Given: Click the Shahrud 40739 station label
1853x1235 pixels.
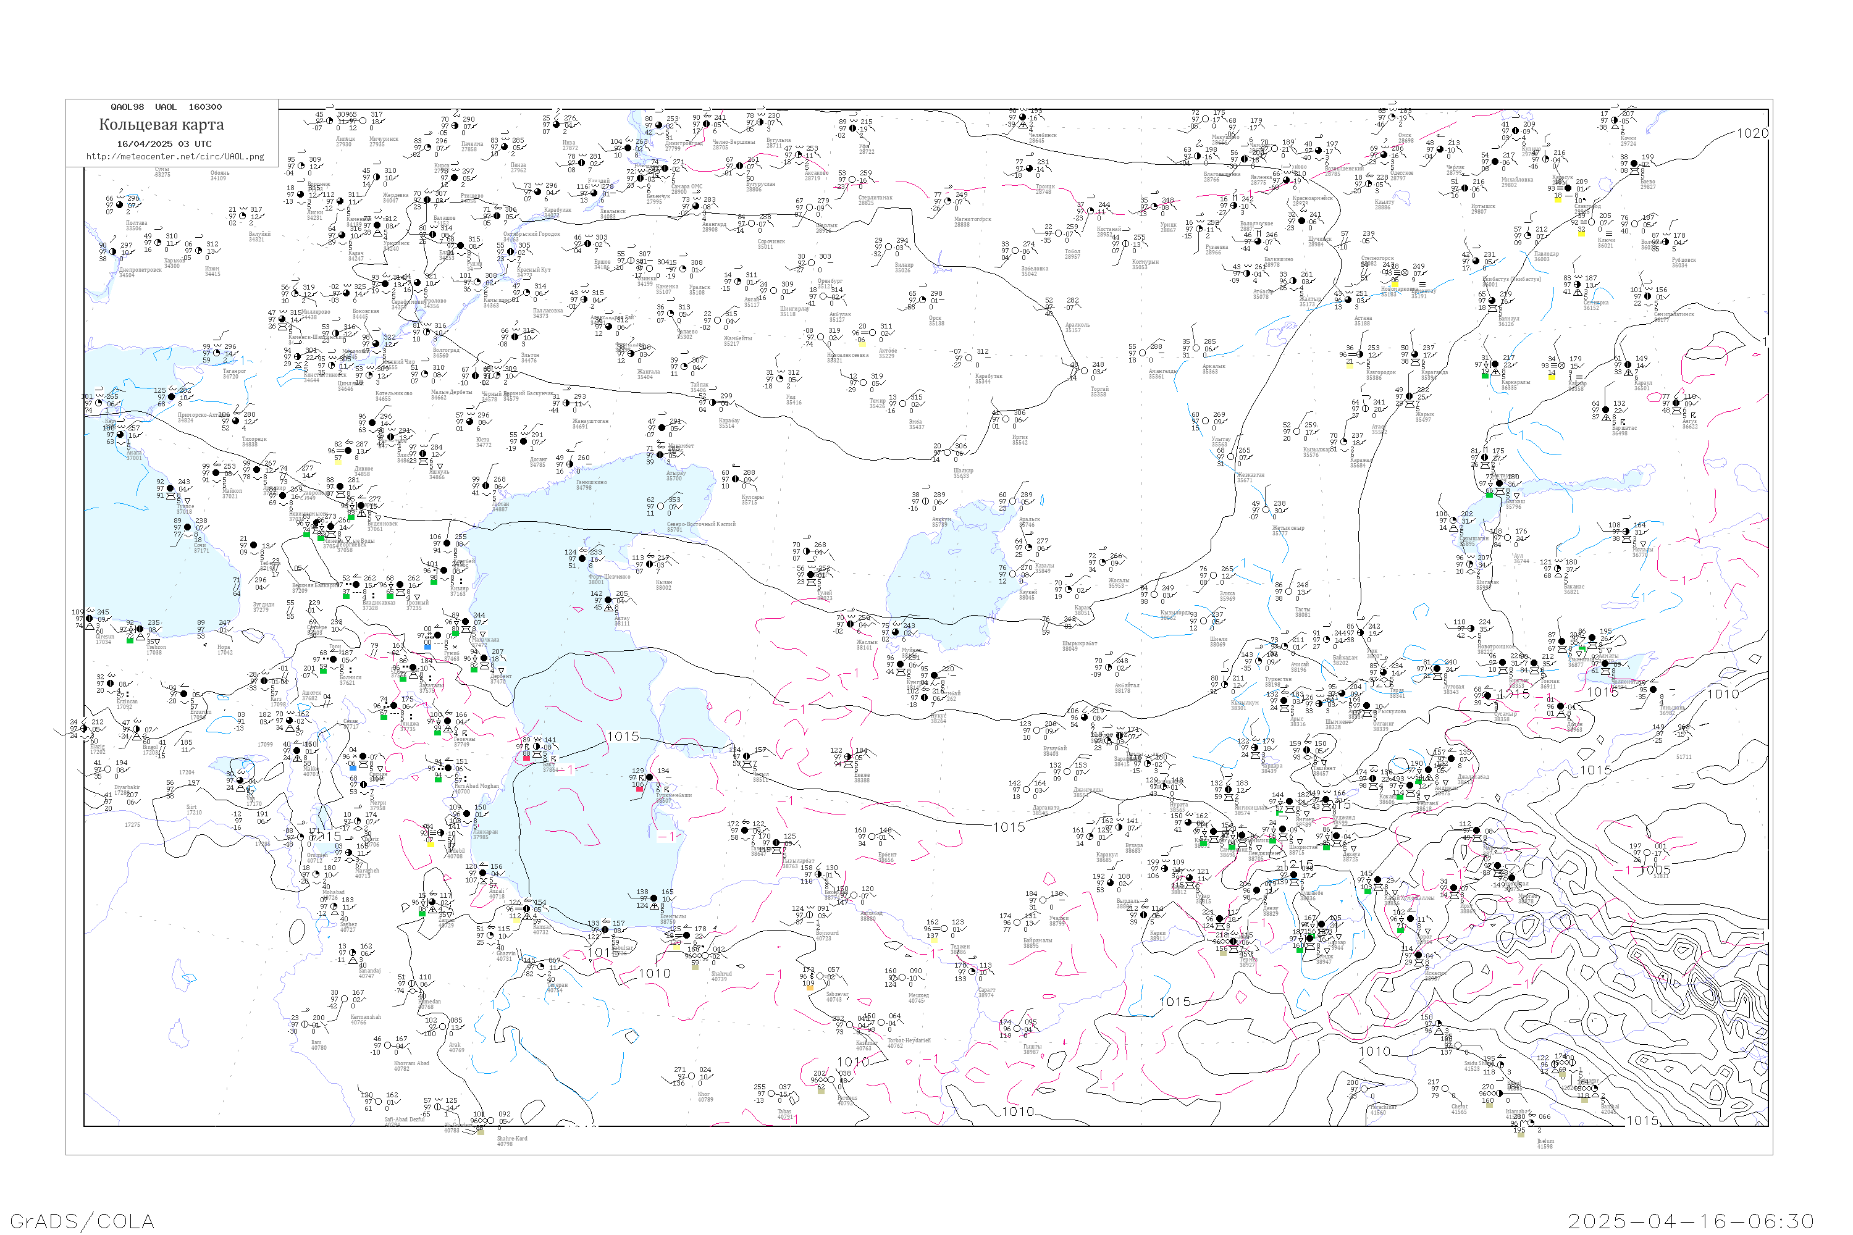Looking at the screenshot, I should tap(721, 976).
